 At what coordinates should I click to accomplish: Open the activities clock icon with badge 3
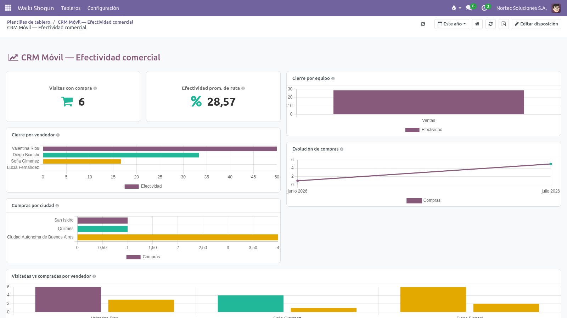[x=485, y=8]
